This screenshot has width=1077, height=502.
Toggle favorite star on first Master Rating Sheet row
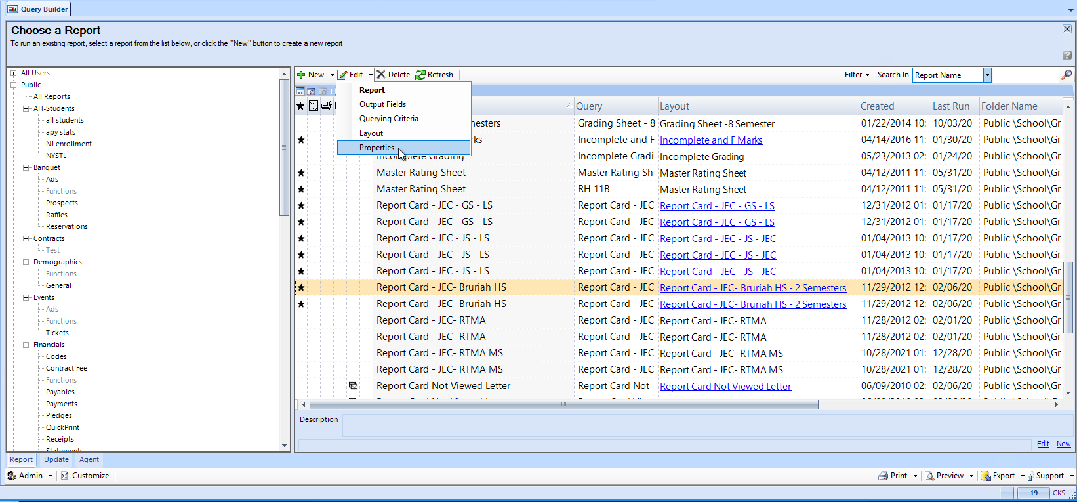tap(301, 173)
